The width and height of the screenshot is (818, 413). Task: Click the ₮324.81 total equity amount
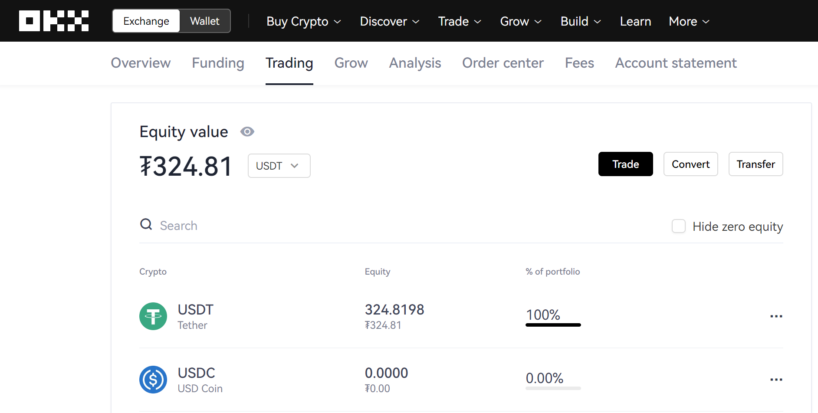pyautogui.click(x=186, y=167)
